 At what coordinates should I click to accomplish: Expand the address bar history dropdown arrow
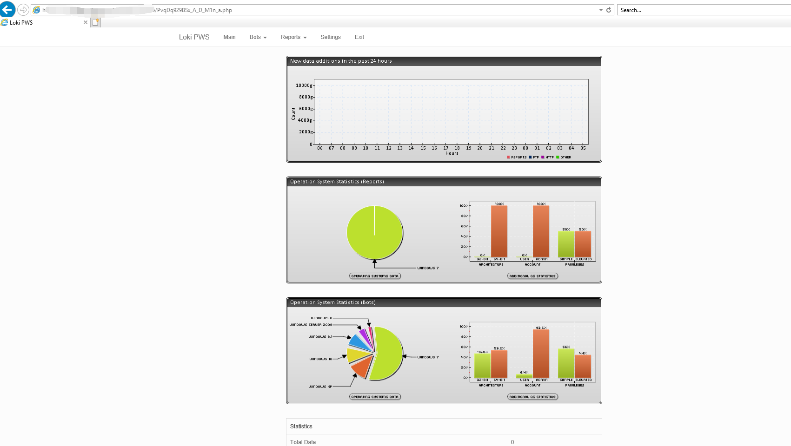[601, 10]
